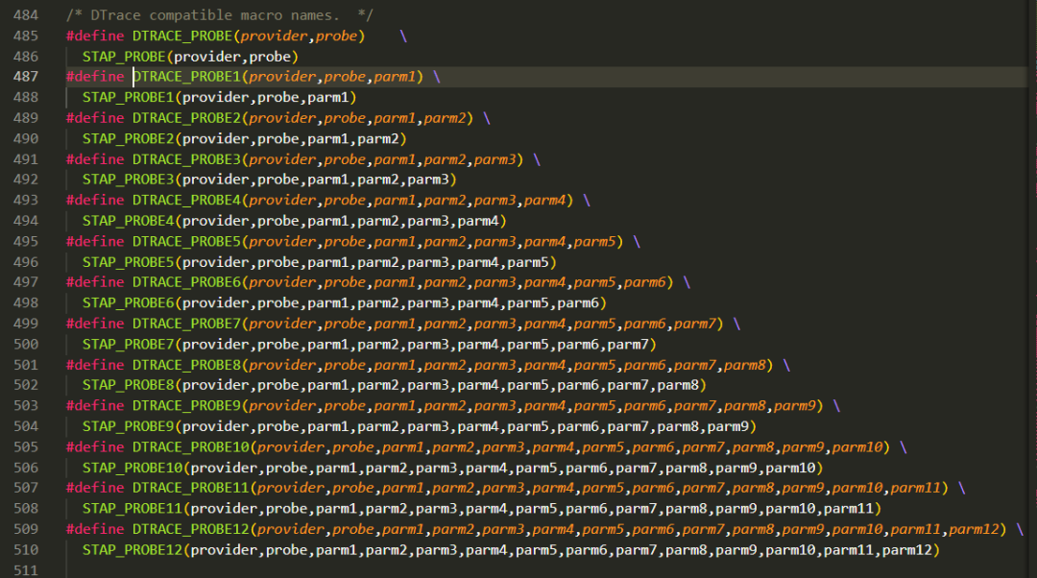Click line number 495 in the gutter
This screenshot has height=578, width=1037.
(26, 241)
